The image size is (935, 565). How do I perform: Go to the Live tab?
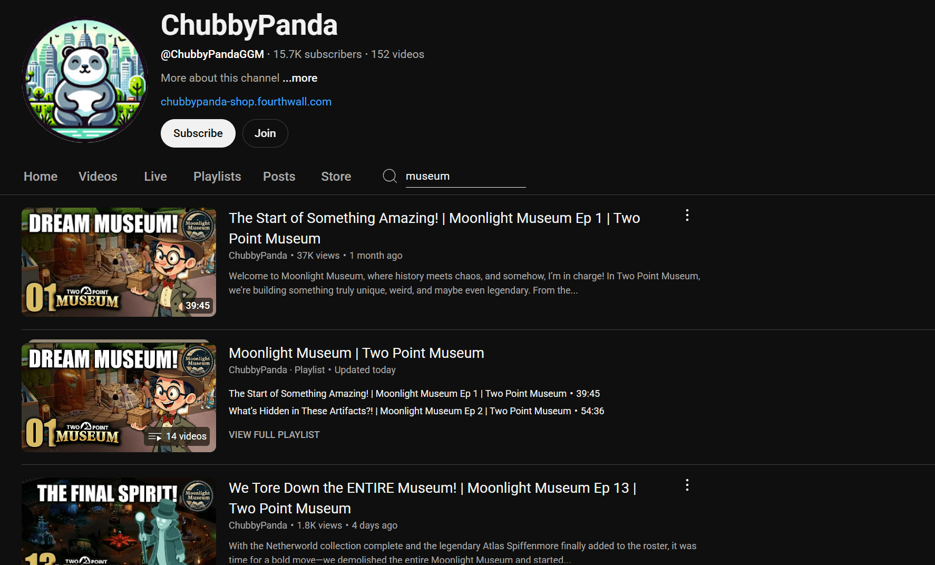click(155, 177)
